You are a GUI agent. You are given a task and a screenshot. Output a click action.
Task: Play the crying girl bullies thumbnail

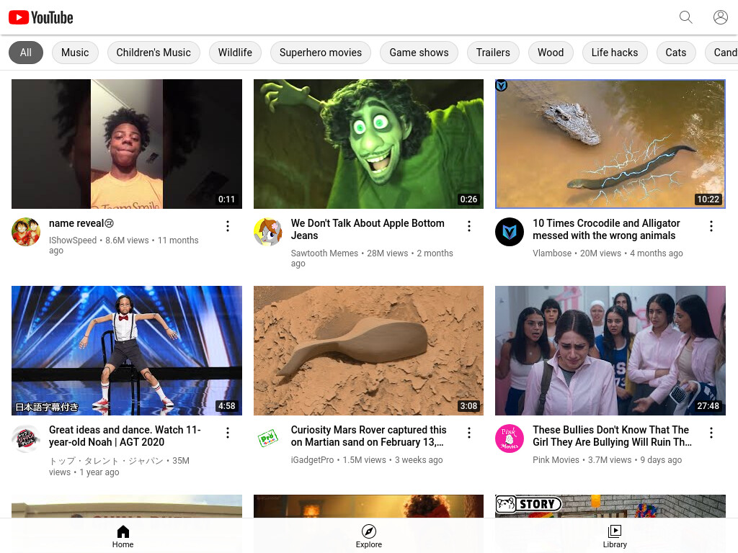(610, 351)
